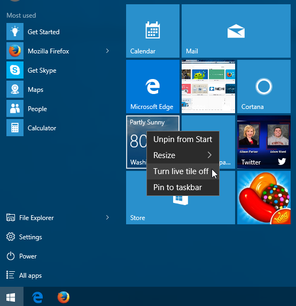296x306 pixels.
Task: Expand File Explorer jump list arrow
Action: [x=107, y=217]
